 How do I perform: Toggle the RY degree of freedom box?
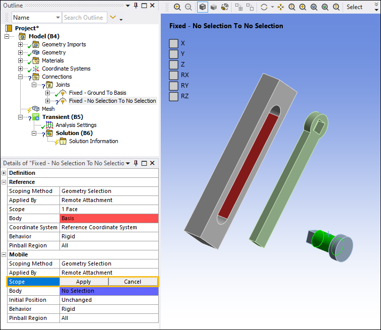173,86
